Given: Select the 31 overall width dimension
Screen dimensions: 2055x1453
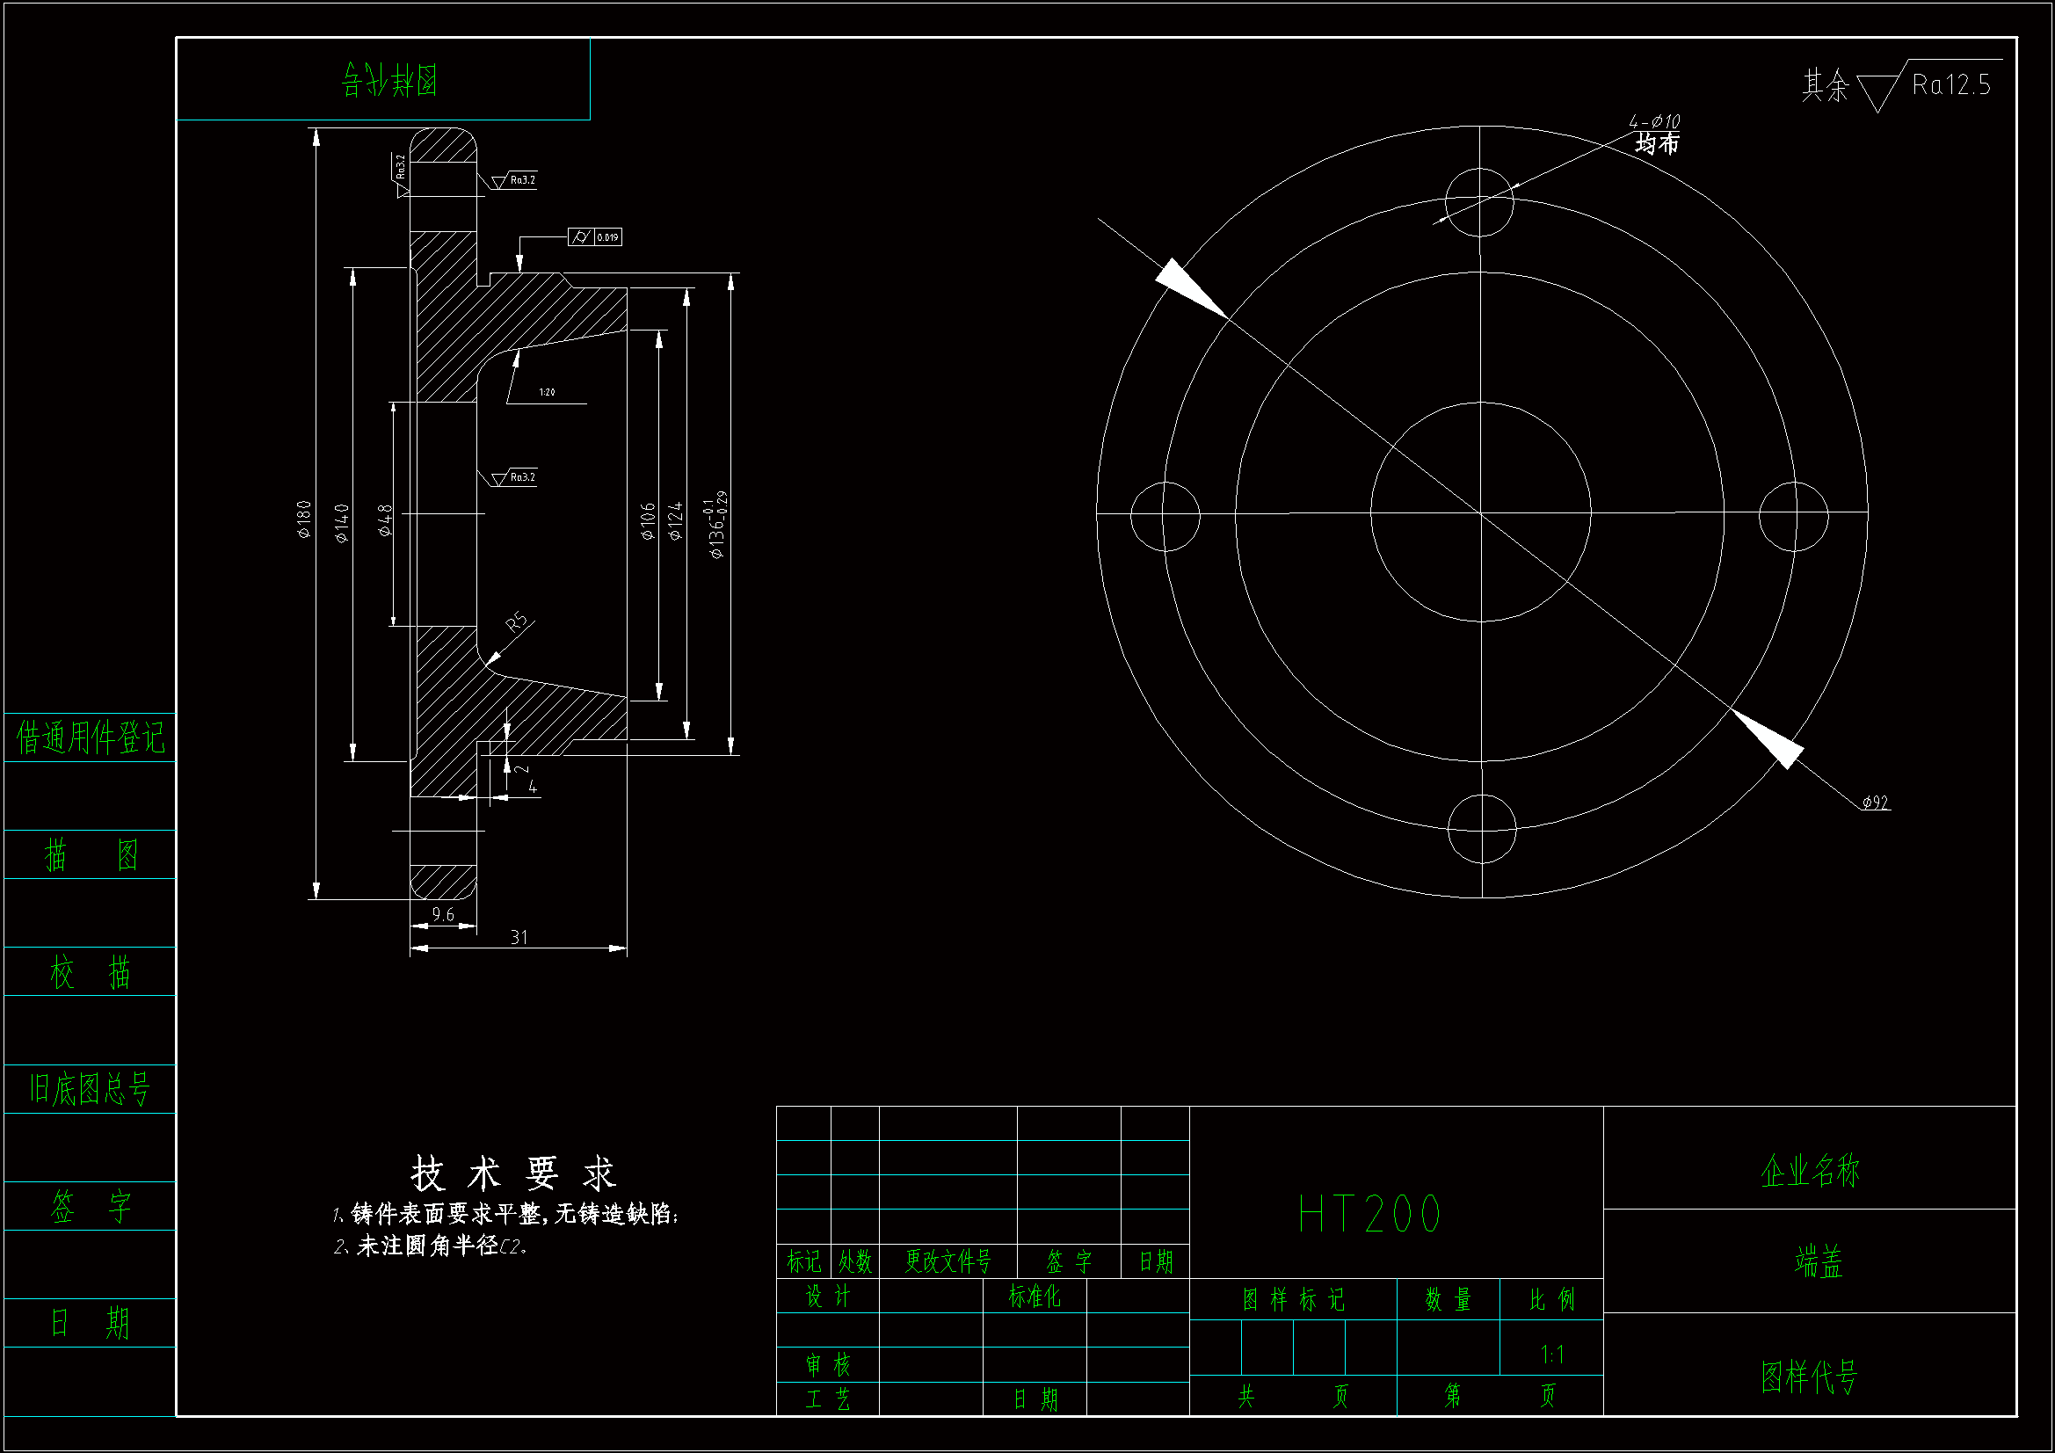Looking at the screenshot, I should pos(519,936).
